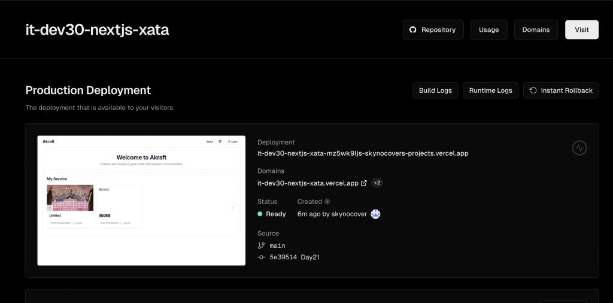613x303 pixels.
Task: Open Build Logs
Action: (435, 90)
